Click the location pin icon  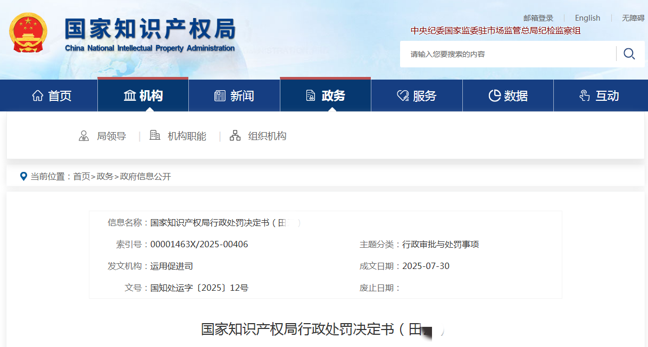[x=23, y=176]
